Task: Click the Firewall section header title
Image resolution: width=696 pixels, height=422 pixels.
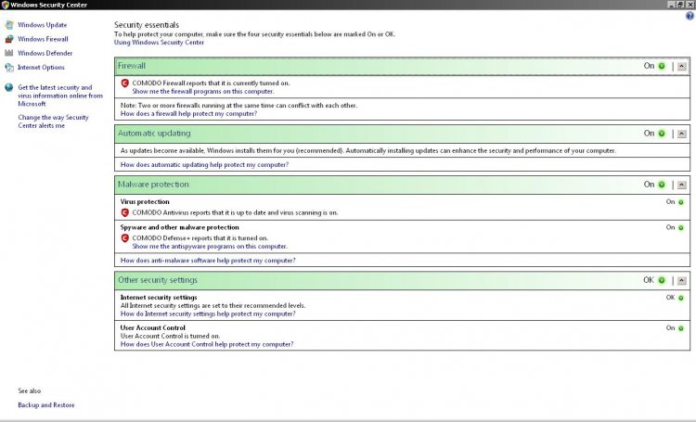Action: pos(132,66)
